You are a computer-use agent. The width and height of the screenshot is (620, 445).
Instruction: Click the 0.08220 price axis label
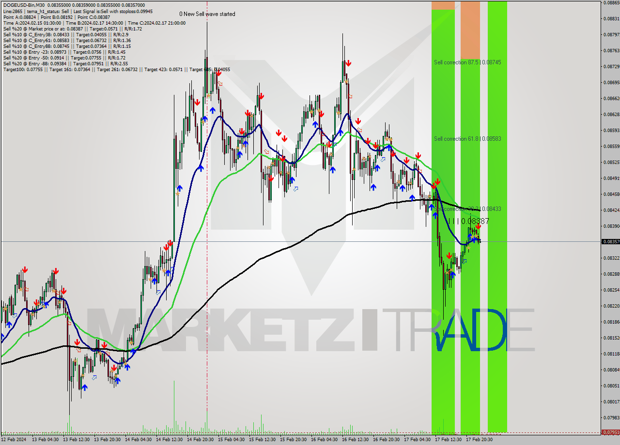click(611, 306)
